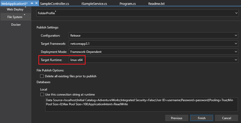241x123 pixels.
Task: Choose Web Deploy publish method
Action: [15, 9]
